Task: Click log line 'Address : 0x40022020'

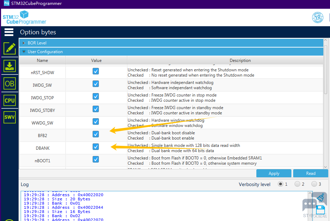Action: (x=63, y=195)
